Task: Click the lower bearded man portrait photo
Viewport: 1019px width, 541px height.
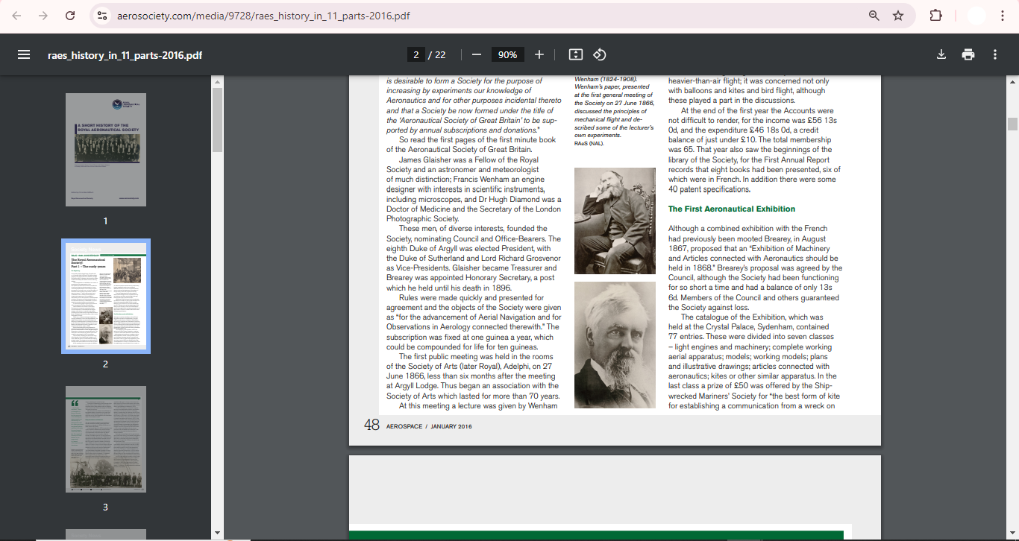Action: 614,345
